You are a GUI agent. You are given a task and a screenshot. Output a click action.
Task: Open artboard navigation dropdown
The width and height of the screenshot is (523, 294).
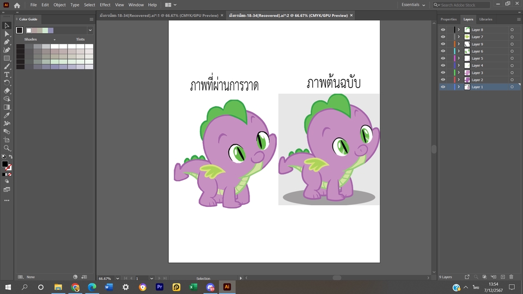[x=151, y=278]
